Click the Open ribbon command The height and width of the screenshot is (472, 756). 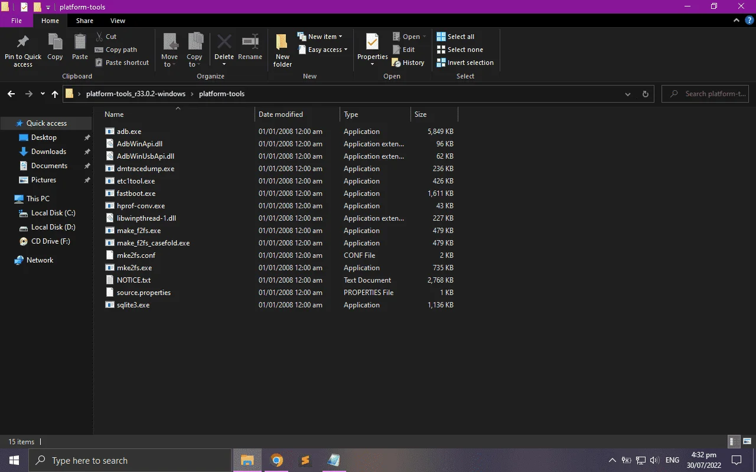(x=409, y=37)
